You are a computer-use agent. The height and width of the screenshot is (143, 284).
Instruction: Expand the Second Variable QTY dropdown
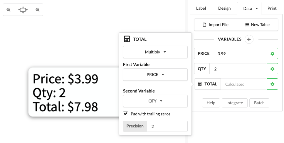point(155,101)
